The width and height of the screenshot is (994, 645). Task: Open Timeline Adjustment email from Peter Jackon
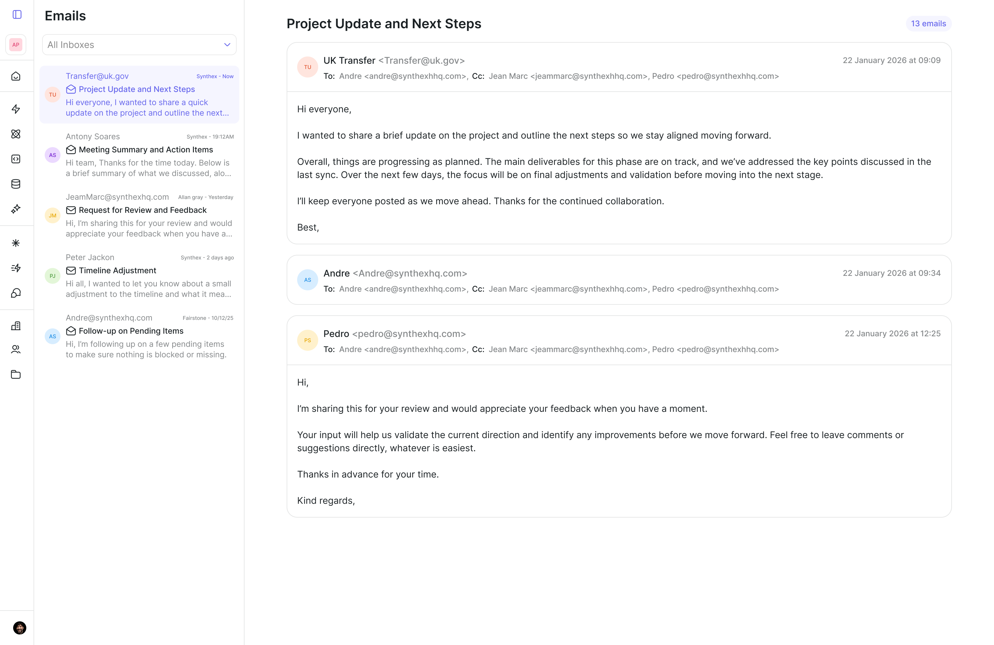(x=139, y=276)
